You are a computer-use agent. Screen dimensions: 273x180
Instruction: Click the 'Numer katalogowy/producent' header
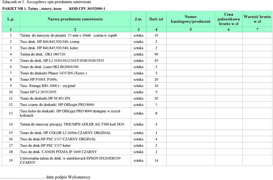(x=191, y=19)
